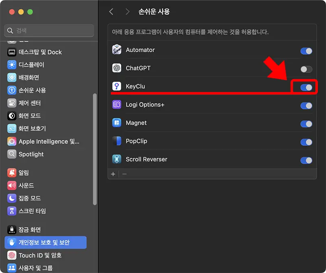Click the ChatGPT app icon
The width and height of the screenshot is (326, 273).
pos(117,68)
